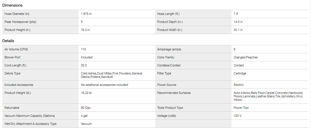Select the Vacuum Maximum Capacity (Gallons) label

click(30, 116)
